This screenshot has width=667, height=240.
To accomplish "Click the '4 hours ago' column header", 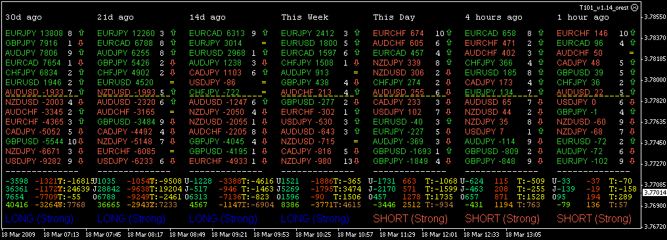I will point(494,18).
